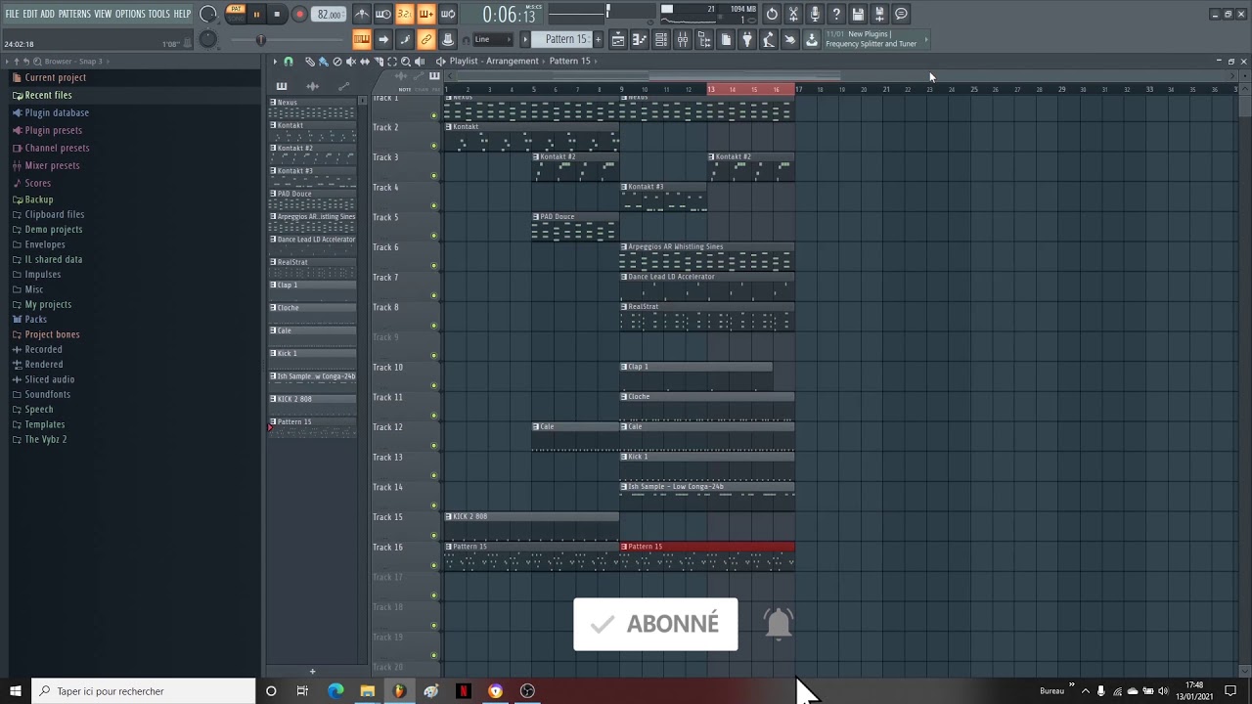
Task: Toggle the metronome icon
Action: coord(362,15)
